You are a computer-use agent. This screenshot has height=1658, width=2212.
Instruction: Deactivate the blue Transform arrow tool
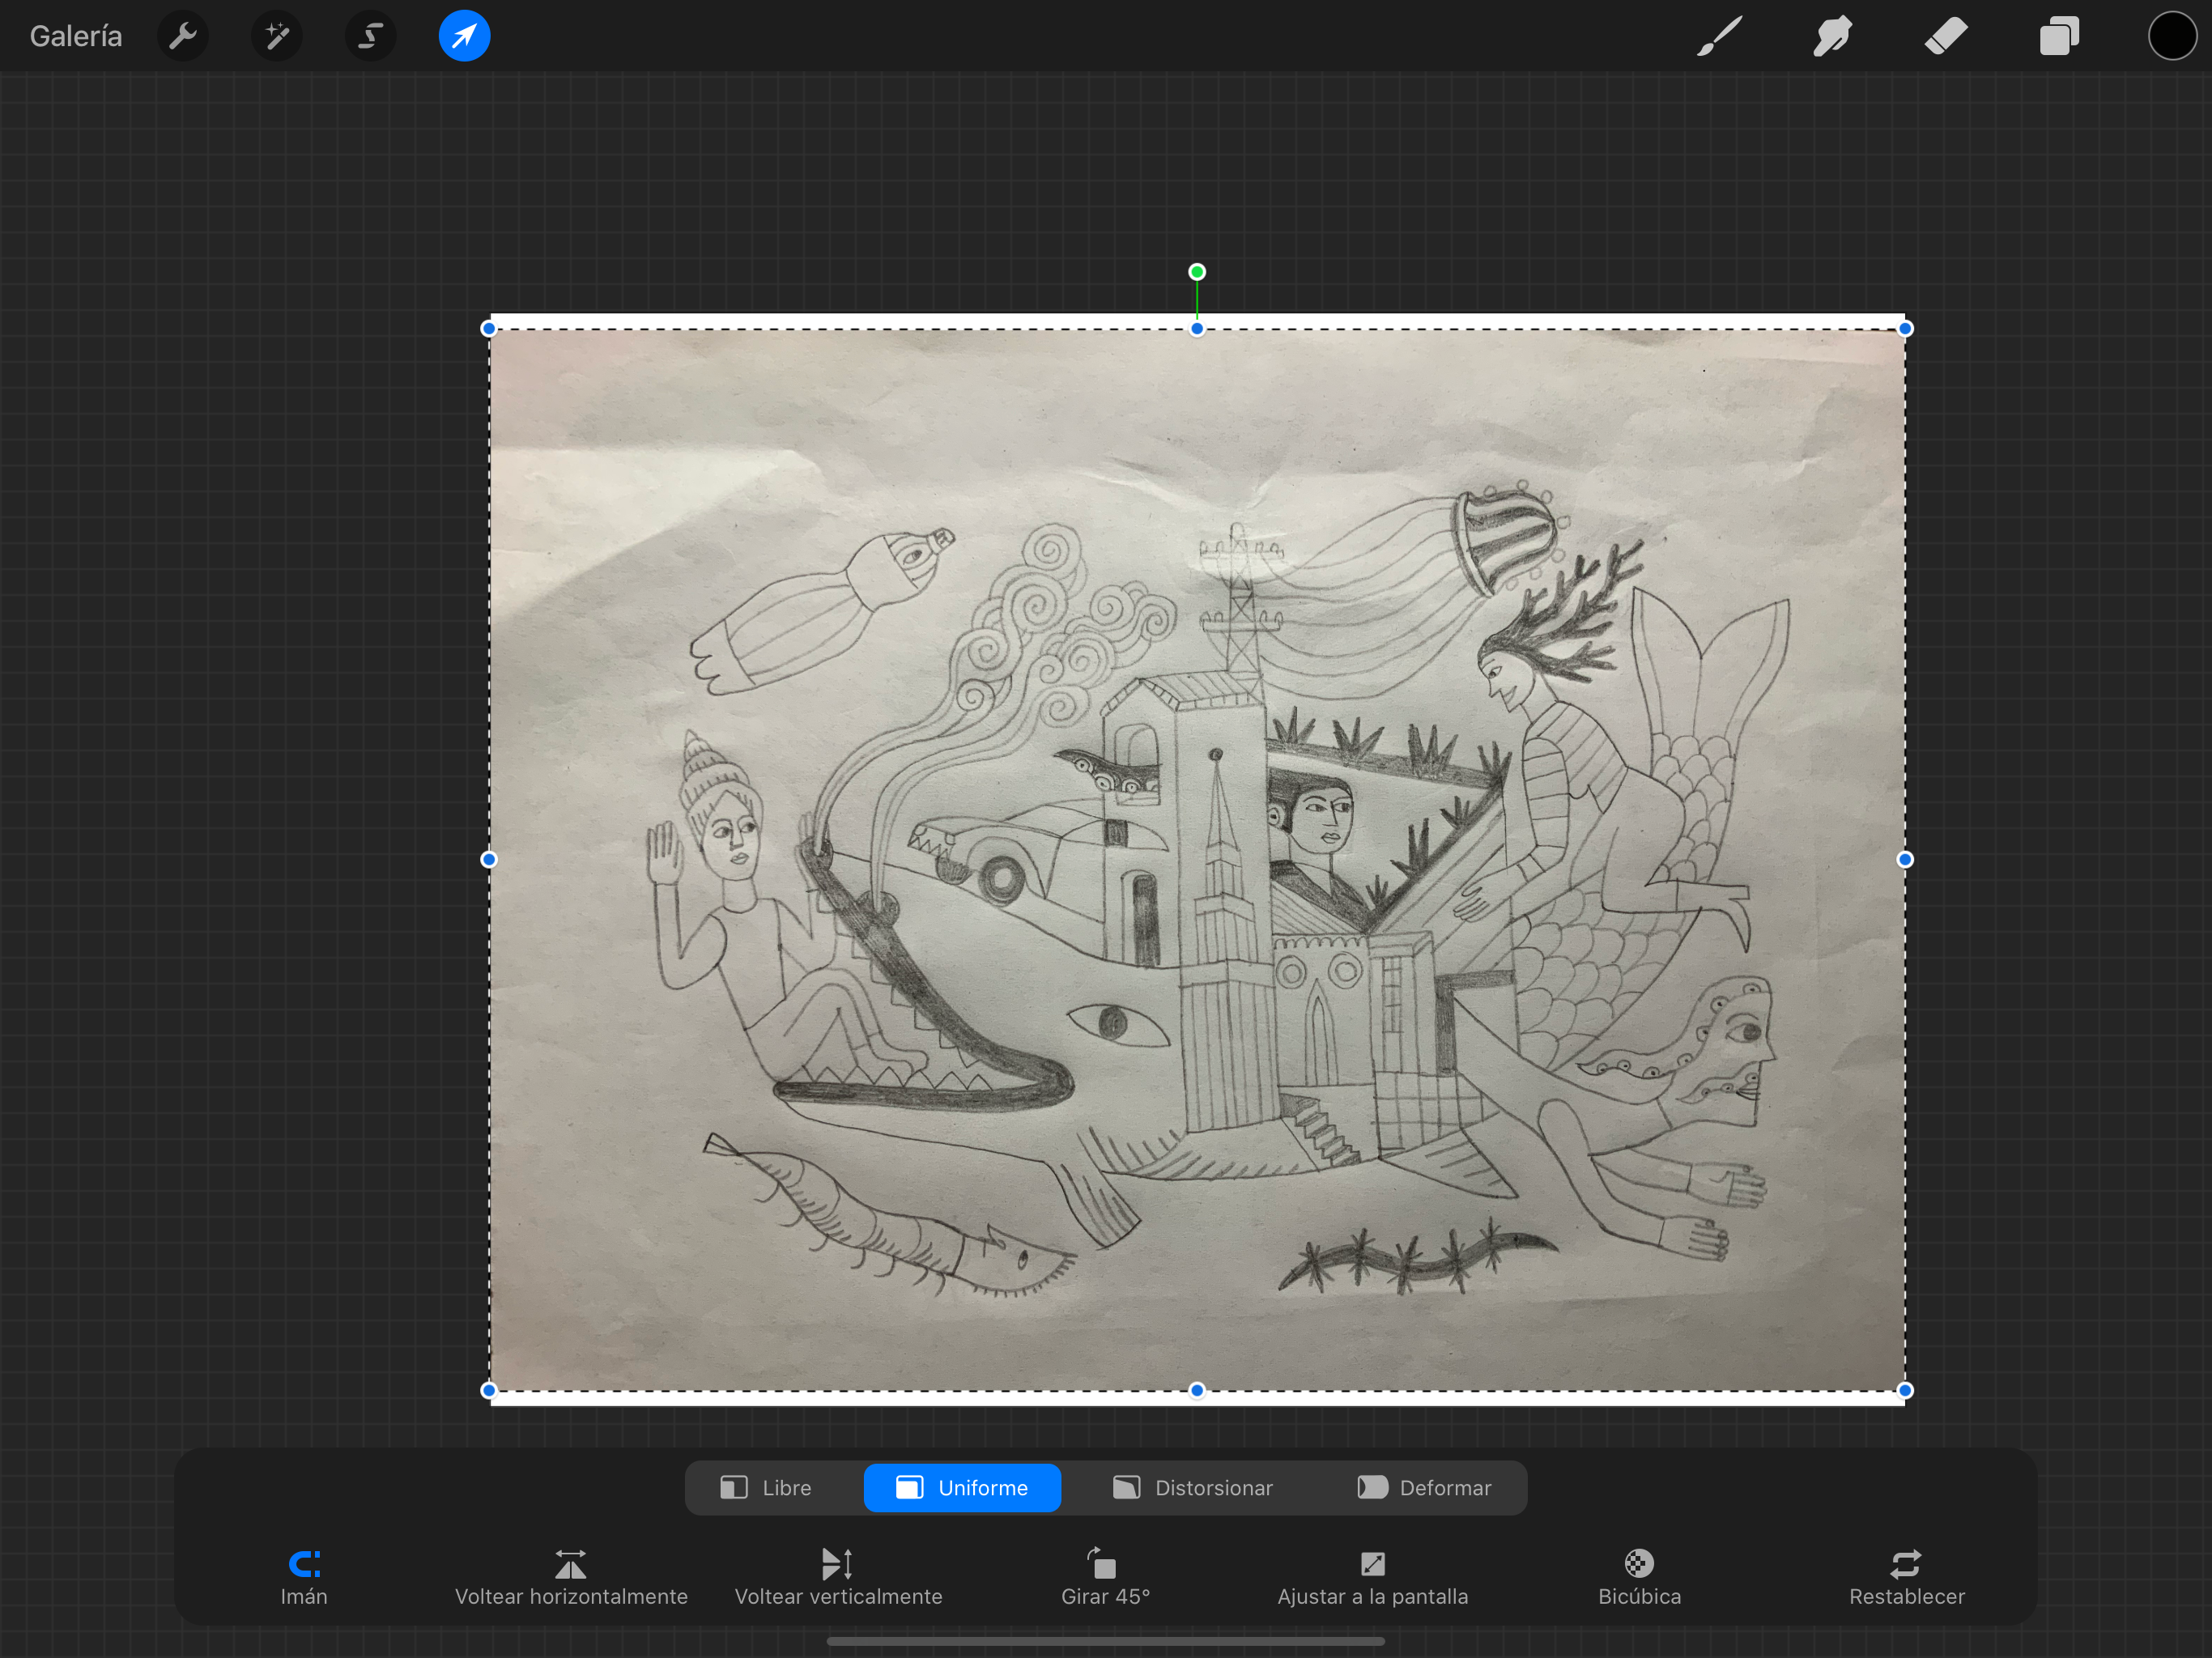[x=464, y=37]
